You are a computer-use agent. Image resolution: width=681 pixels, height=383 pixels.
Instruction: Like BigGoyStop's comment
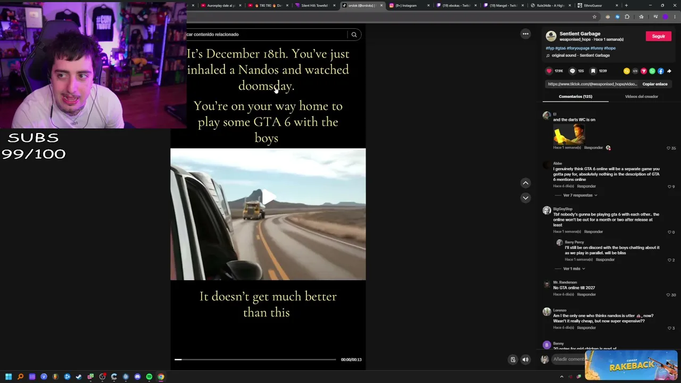point(669,232)
